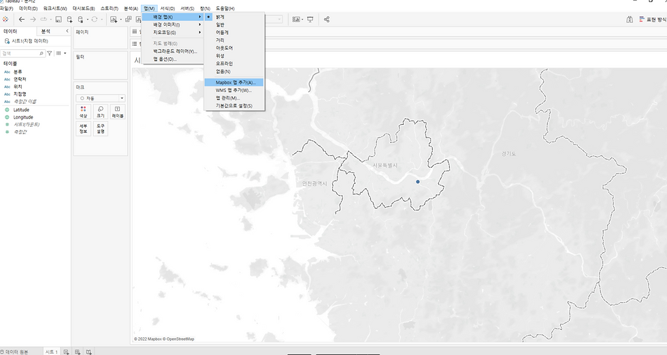667x355 pixels.
Task: Expand the 배경 이미지(I) submenu
Action: click(x=173, y=25)
